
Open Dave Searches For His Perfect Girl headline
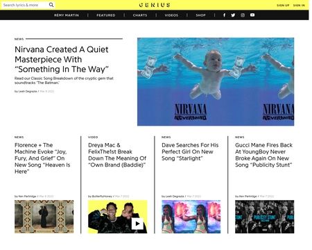(x=190, y=151)
